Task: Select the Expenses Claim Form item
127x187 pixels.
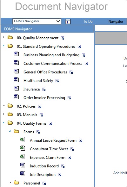Action: click(48, 158)
